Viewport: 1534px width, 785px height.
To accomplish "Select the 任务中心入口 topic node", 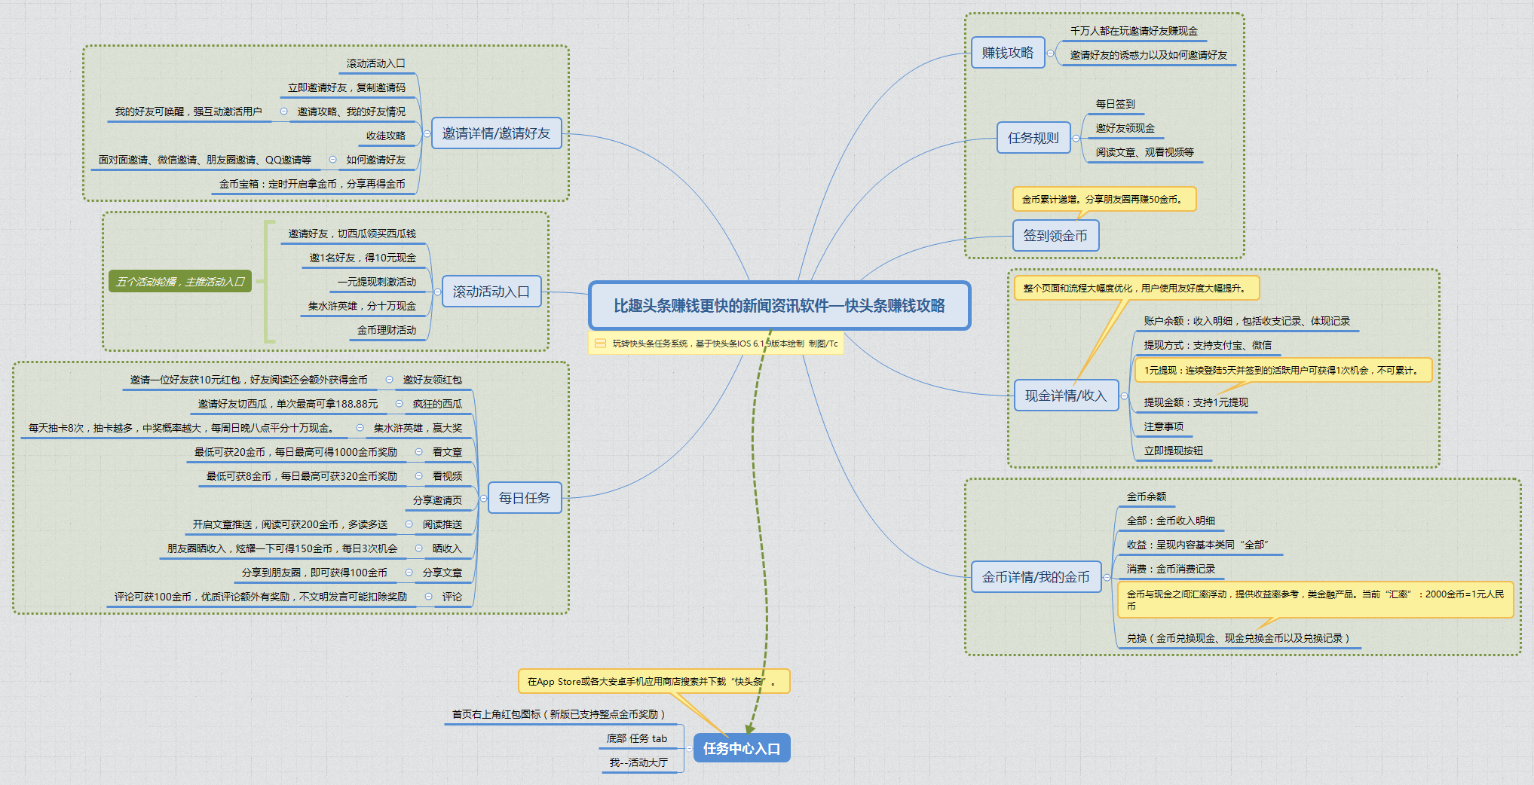I will (742, 748).
